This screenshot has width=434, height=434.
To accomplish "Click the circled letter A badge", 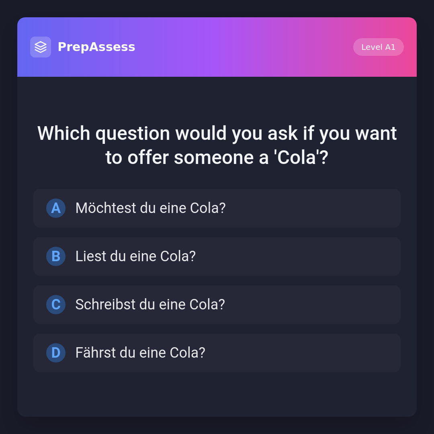I will tap(56, 208).
